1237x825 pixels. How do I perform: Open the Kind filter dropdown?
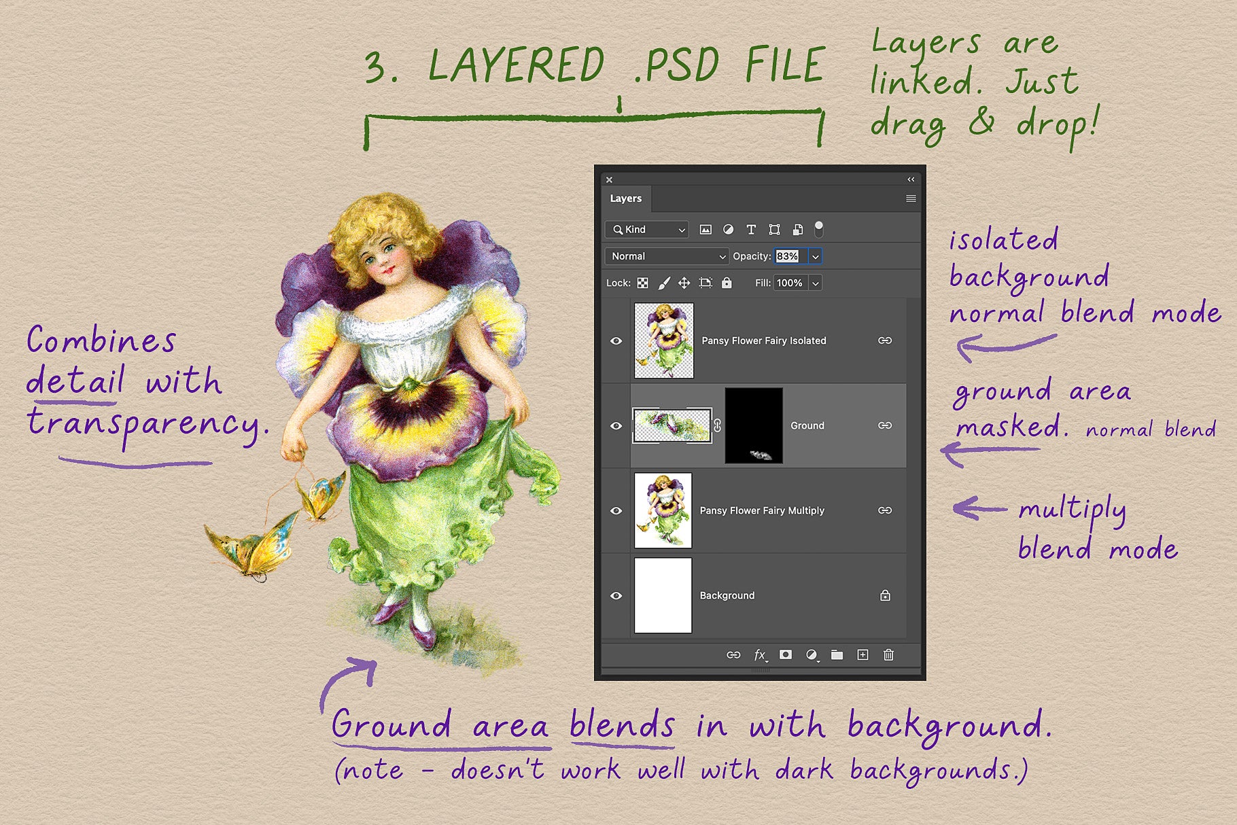tap(646, 230)
